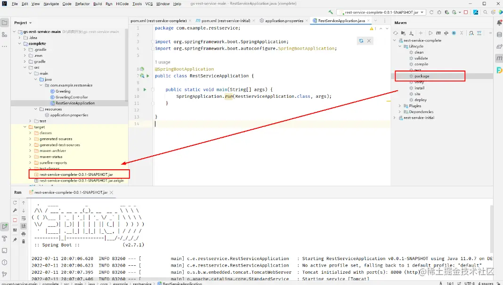This screenshot has width=503, height=285.
Task: Toggle Offline Mode in Maven toolbar
Action: point(446,33)
